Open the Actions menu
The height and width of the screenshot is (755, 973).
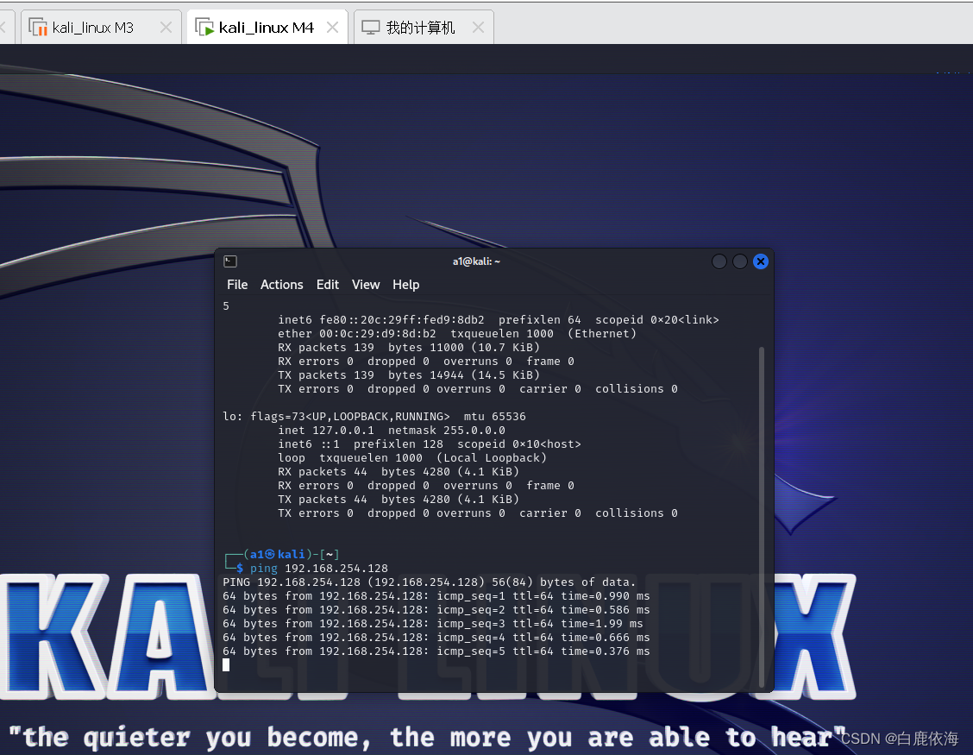click(x=282, y=285)
